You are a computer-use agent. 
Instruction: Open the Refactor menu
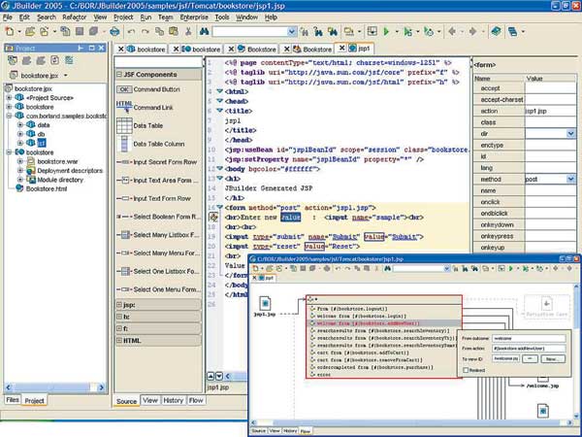(x=75, y=17)
